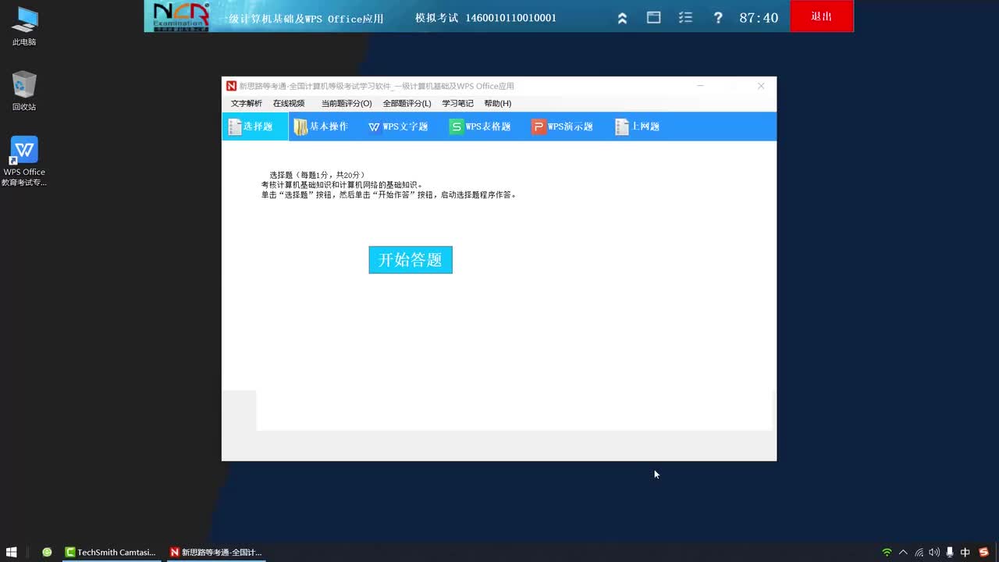Open the 学习笔记 menu
999x562 pixels.
tap(457, 103)
